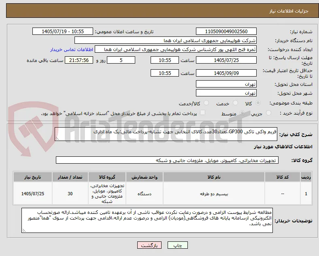Click the price validity time field 10:55

click(165, 73)
